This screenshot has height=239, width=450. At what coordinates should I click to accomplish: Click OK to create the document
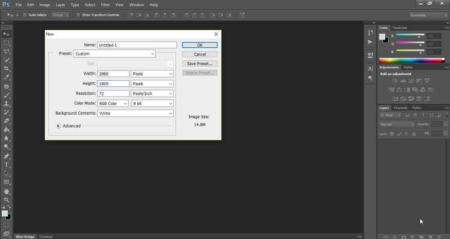(200, 45)
